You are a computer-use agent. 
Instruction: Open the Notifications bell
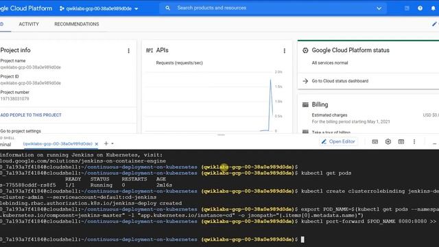[433, 8]
